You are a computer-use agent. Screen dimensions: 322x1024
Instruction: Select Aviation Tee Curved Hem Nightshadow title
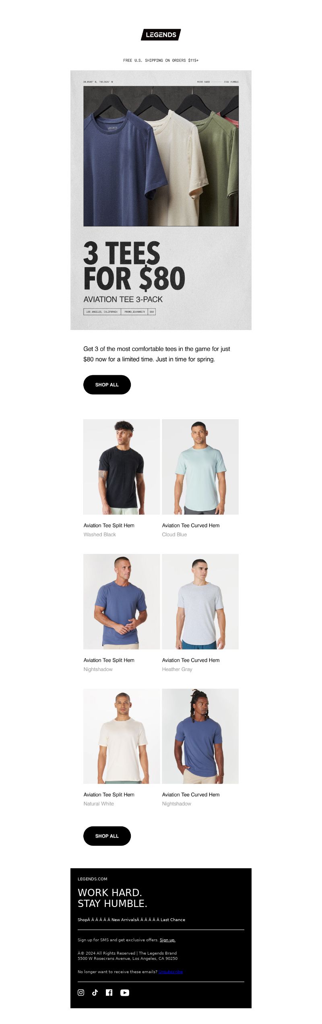(x=191, y=794)
